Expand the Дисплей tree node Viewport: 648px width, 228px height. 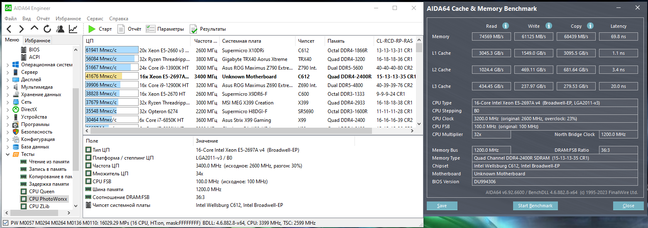point(7,80)
